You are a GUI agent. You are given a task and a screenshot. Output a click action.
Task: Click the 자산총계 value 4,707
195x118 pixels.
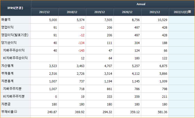(108, 66)
